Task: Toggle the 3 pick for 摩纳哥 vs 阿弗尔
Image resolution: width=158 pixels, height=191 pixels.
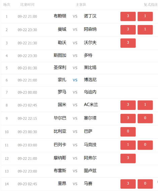Action: click(x=128, y=158)
